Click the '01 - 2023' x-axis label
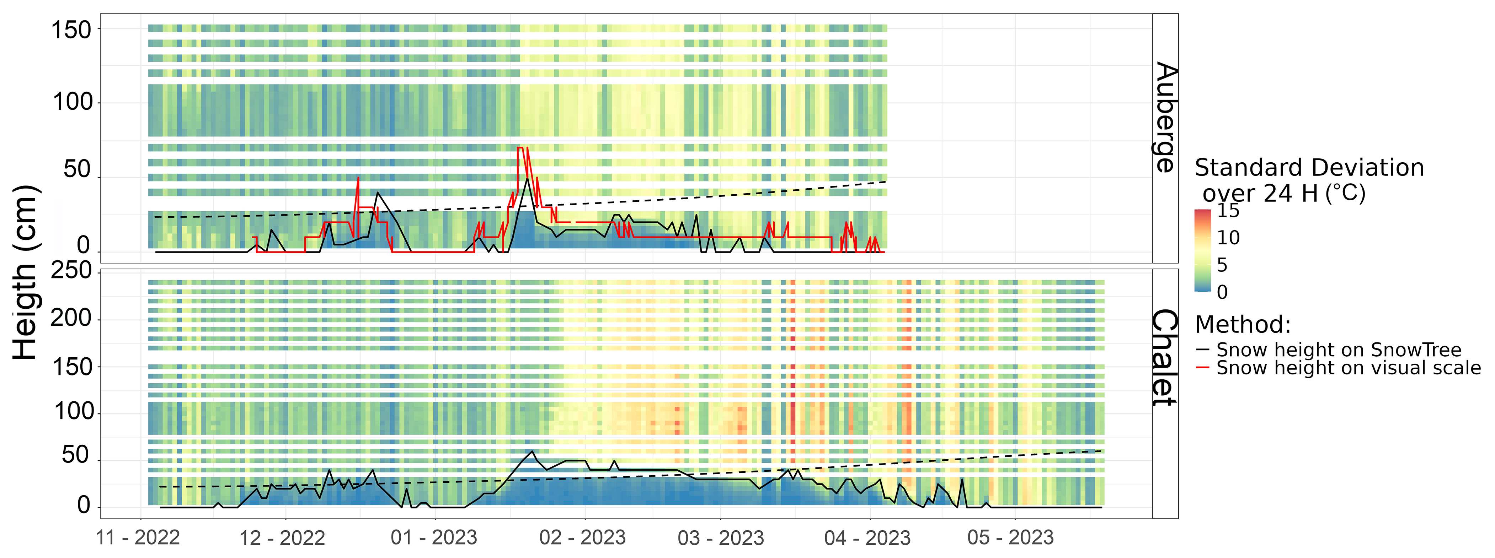This screenshot has width=1495, height=558. click(433, 537)
